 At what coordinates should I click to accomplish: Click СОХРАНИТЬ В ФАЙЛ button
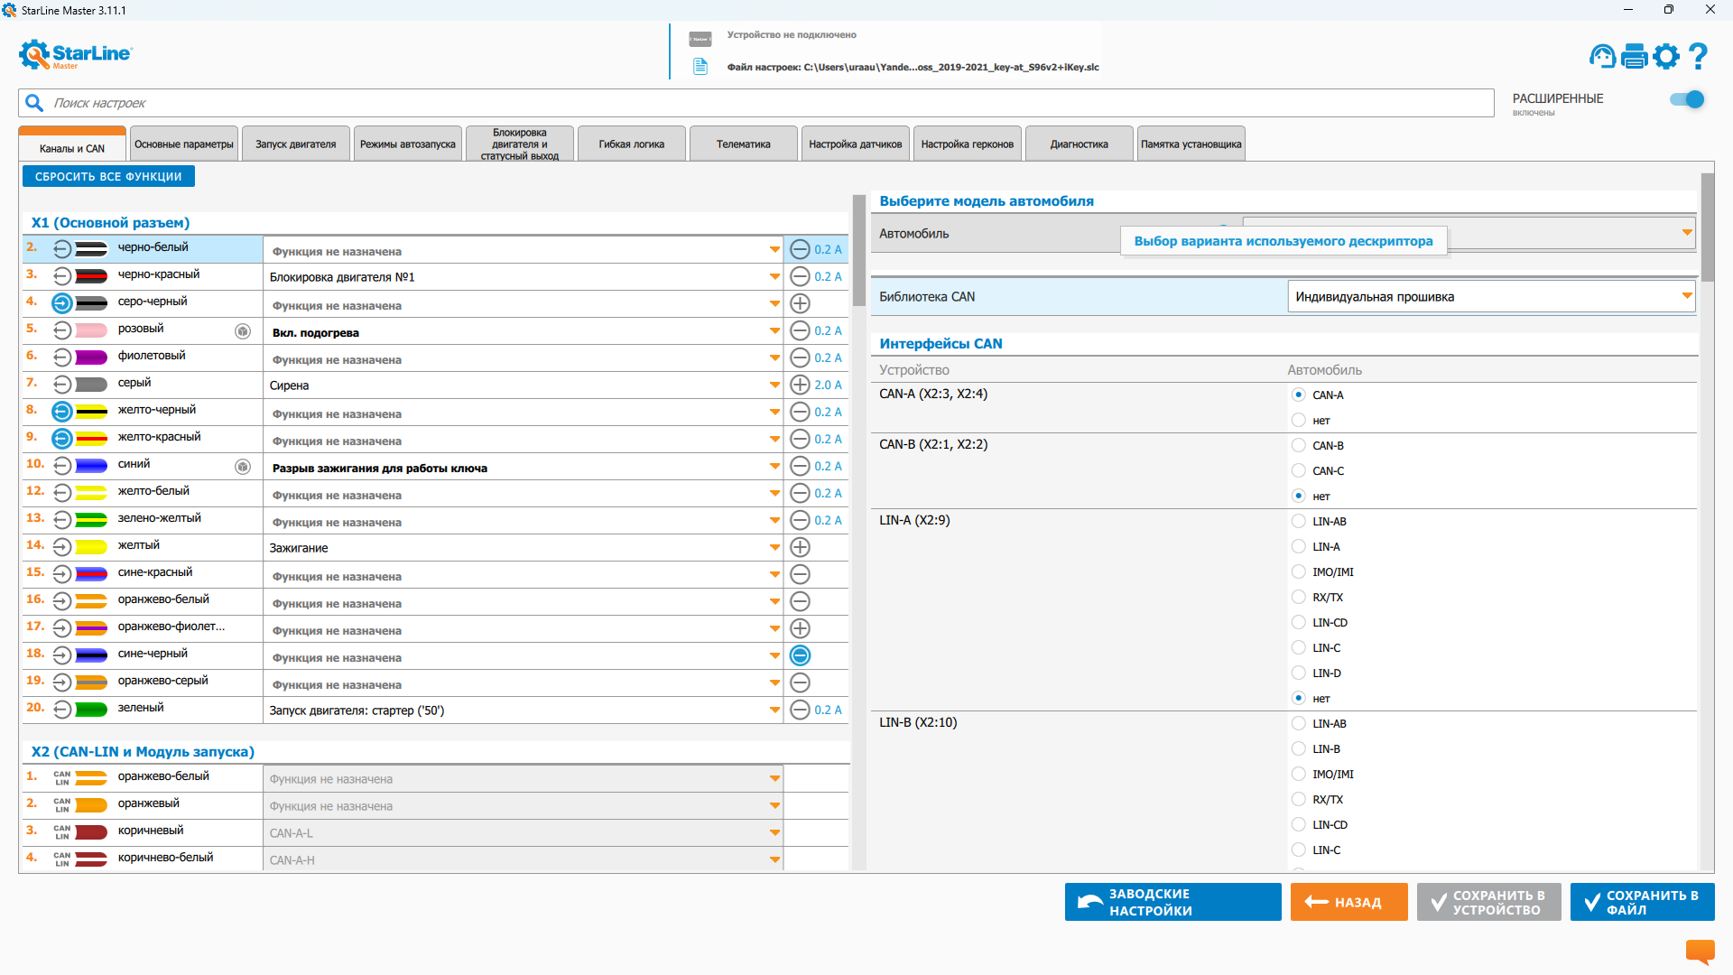(1642, 902)
